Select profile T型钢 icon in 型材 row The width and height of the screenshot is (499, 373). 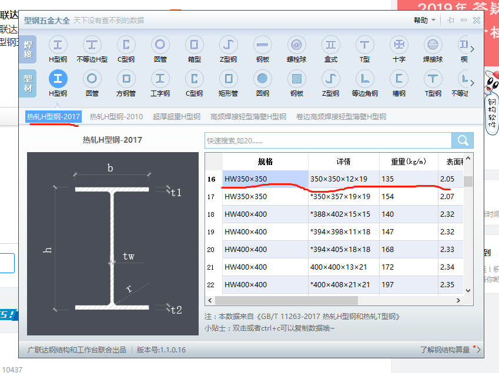point(433,79)
